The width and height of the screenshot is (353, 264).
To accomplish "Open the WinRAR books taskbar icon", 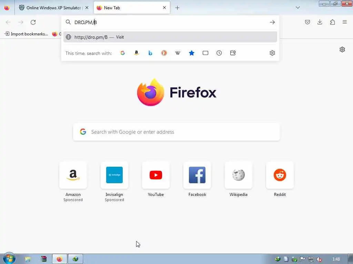I will 43,259.
